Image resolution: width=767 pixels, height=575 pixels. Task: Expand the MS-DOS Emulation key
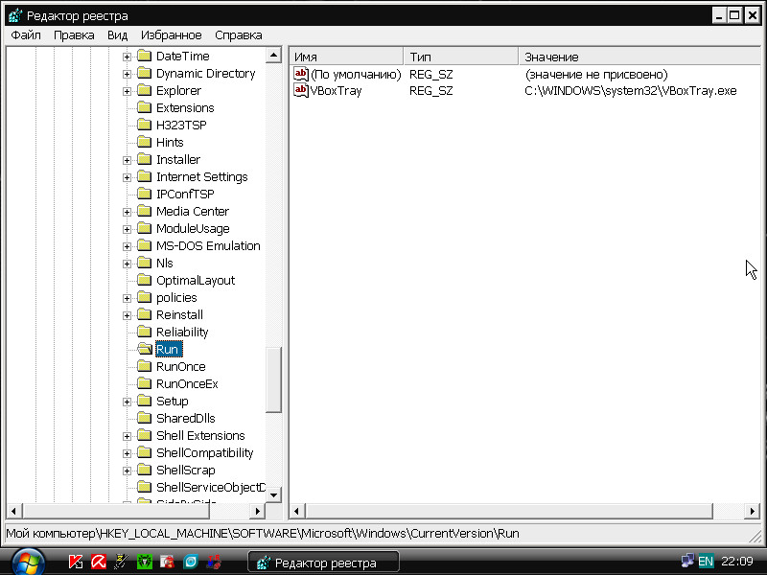pos(127,246)
